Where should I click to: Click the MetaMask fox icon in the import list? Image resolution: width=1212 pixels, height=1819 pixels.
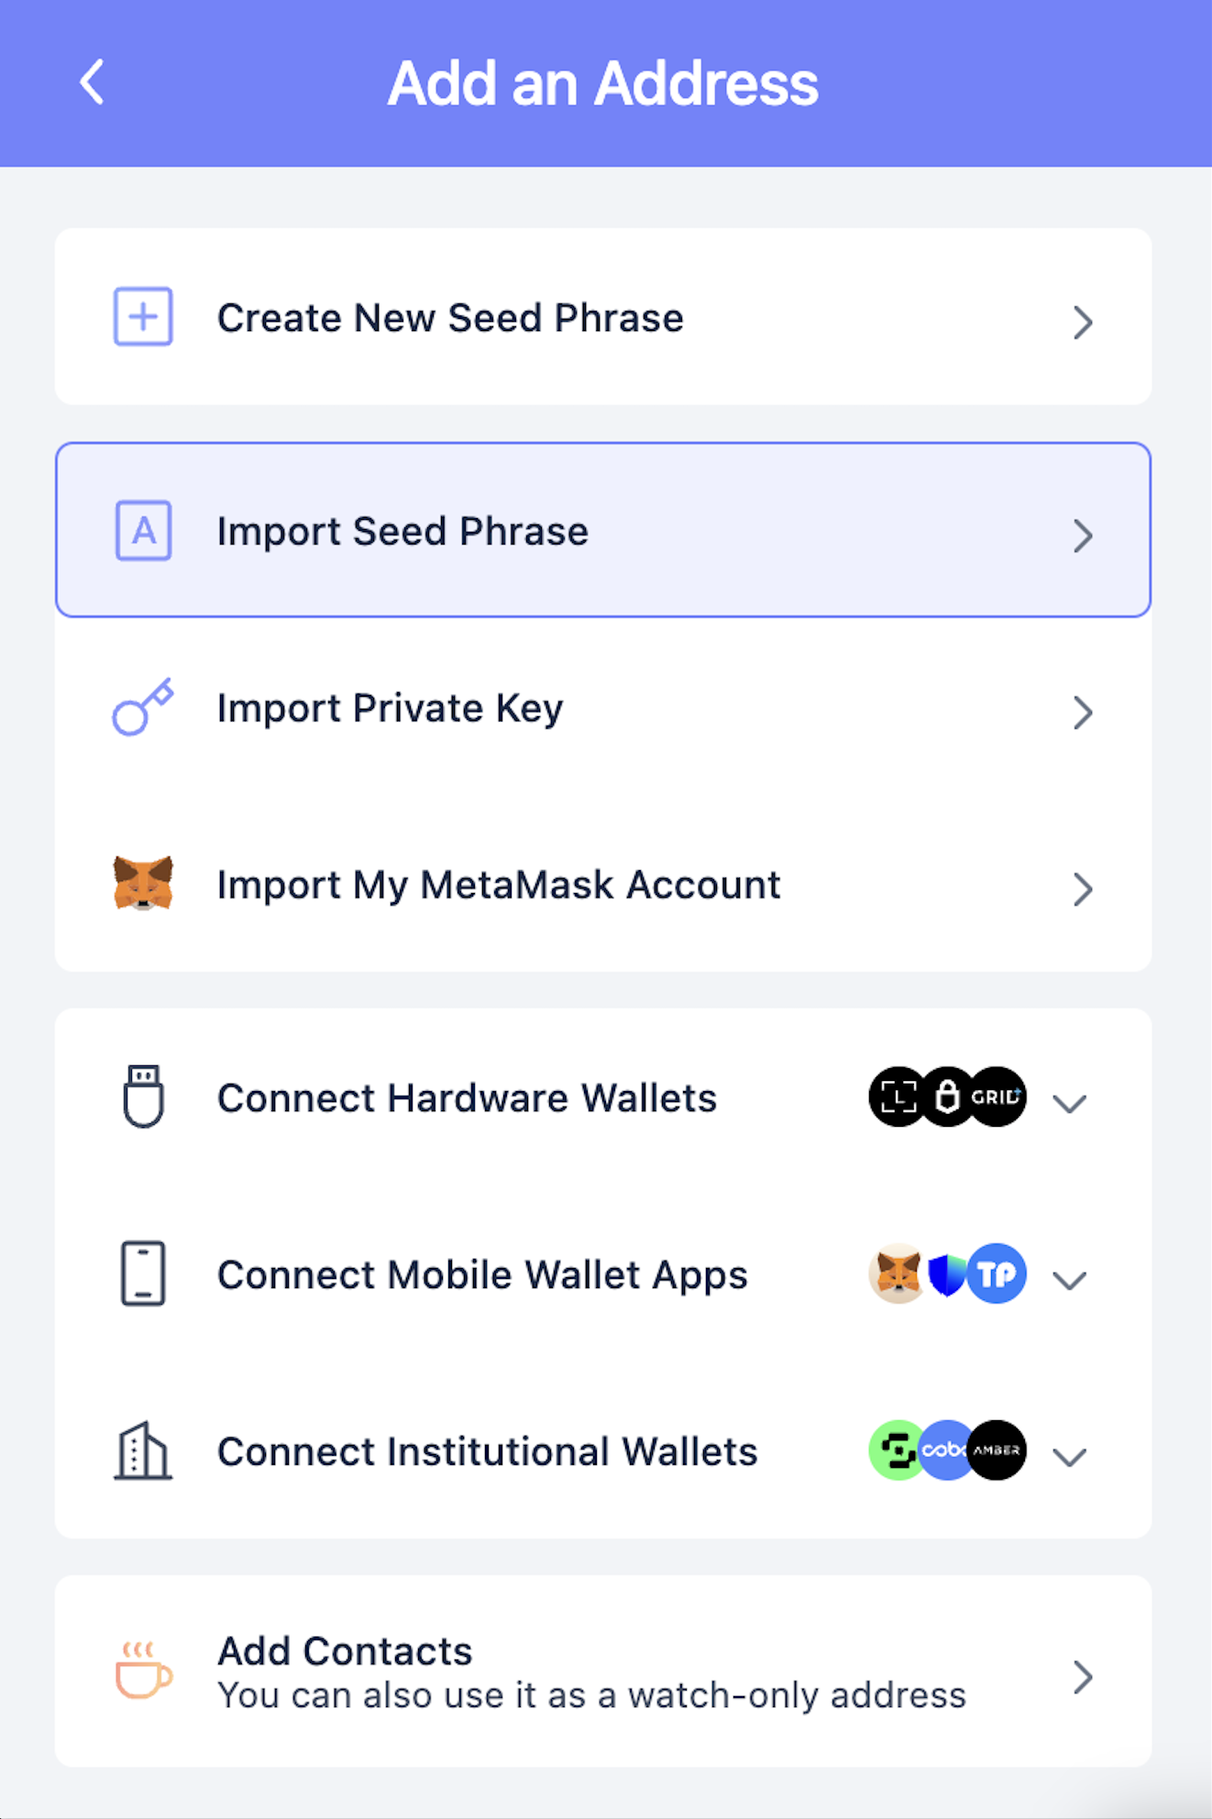(143, 884)
